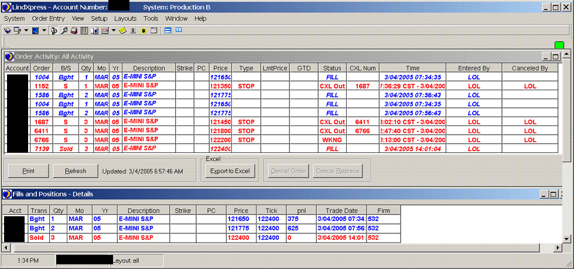Image resolution: width=574 pixels, height=269 pixels.
Task: Open the order entry window icon with pencil
Action: (17, 31)
